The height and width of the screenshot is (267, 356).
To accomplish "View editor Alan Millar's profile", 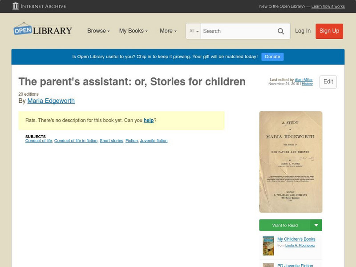I will coord(304,79).
